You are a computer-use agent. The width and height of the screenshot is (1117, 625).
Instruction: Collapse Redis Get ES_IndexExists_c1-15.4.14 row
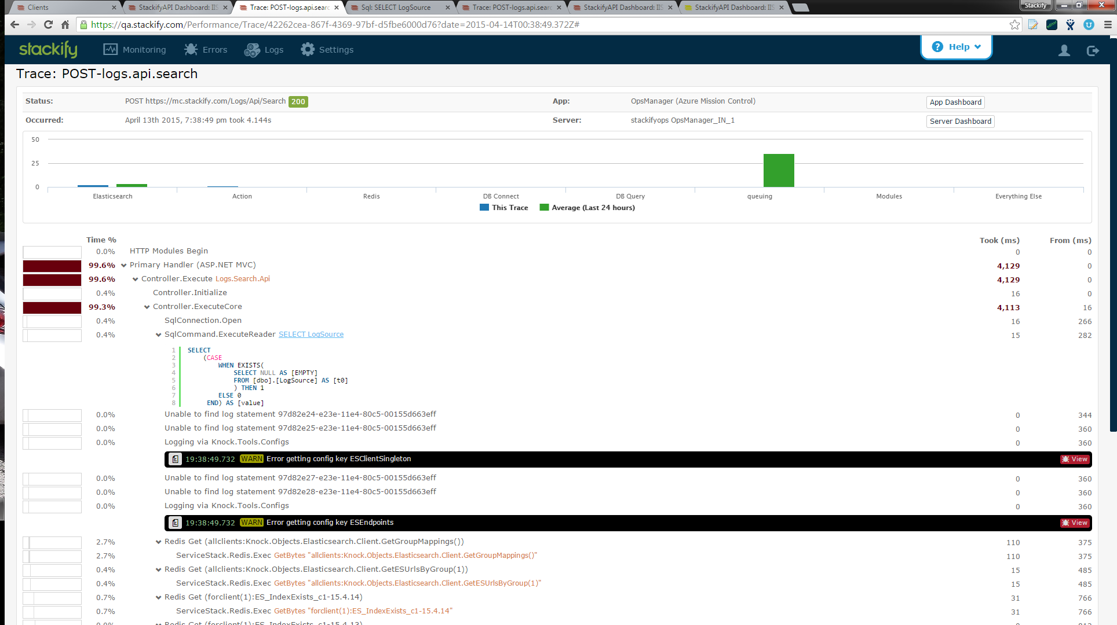158,598
